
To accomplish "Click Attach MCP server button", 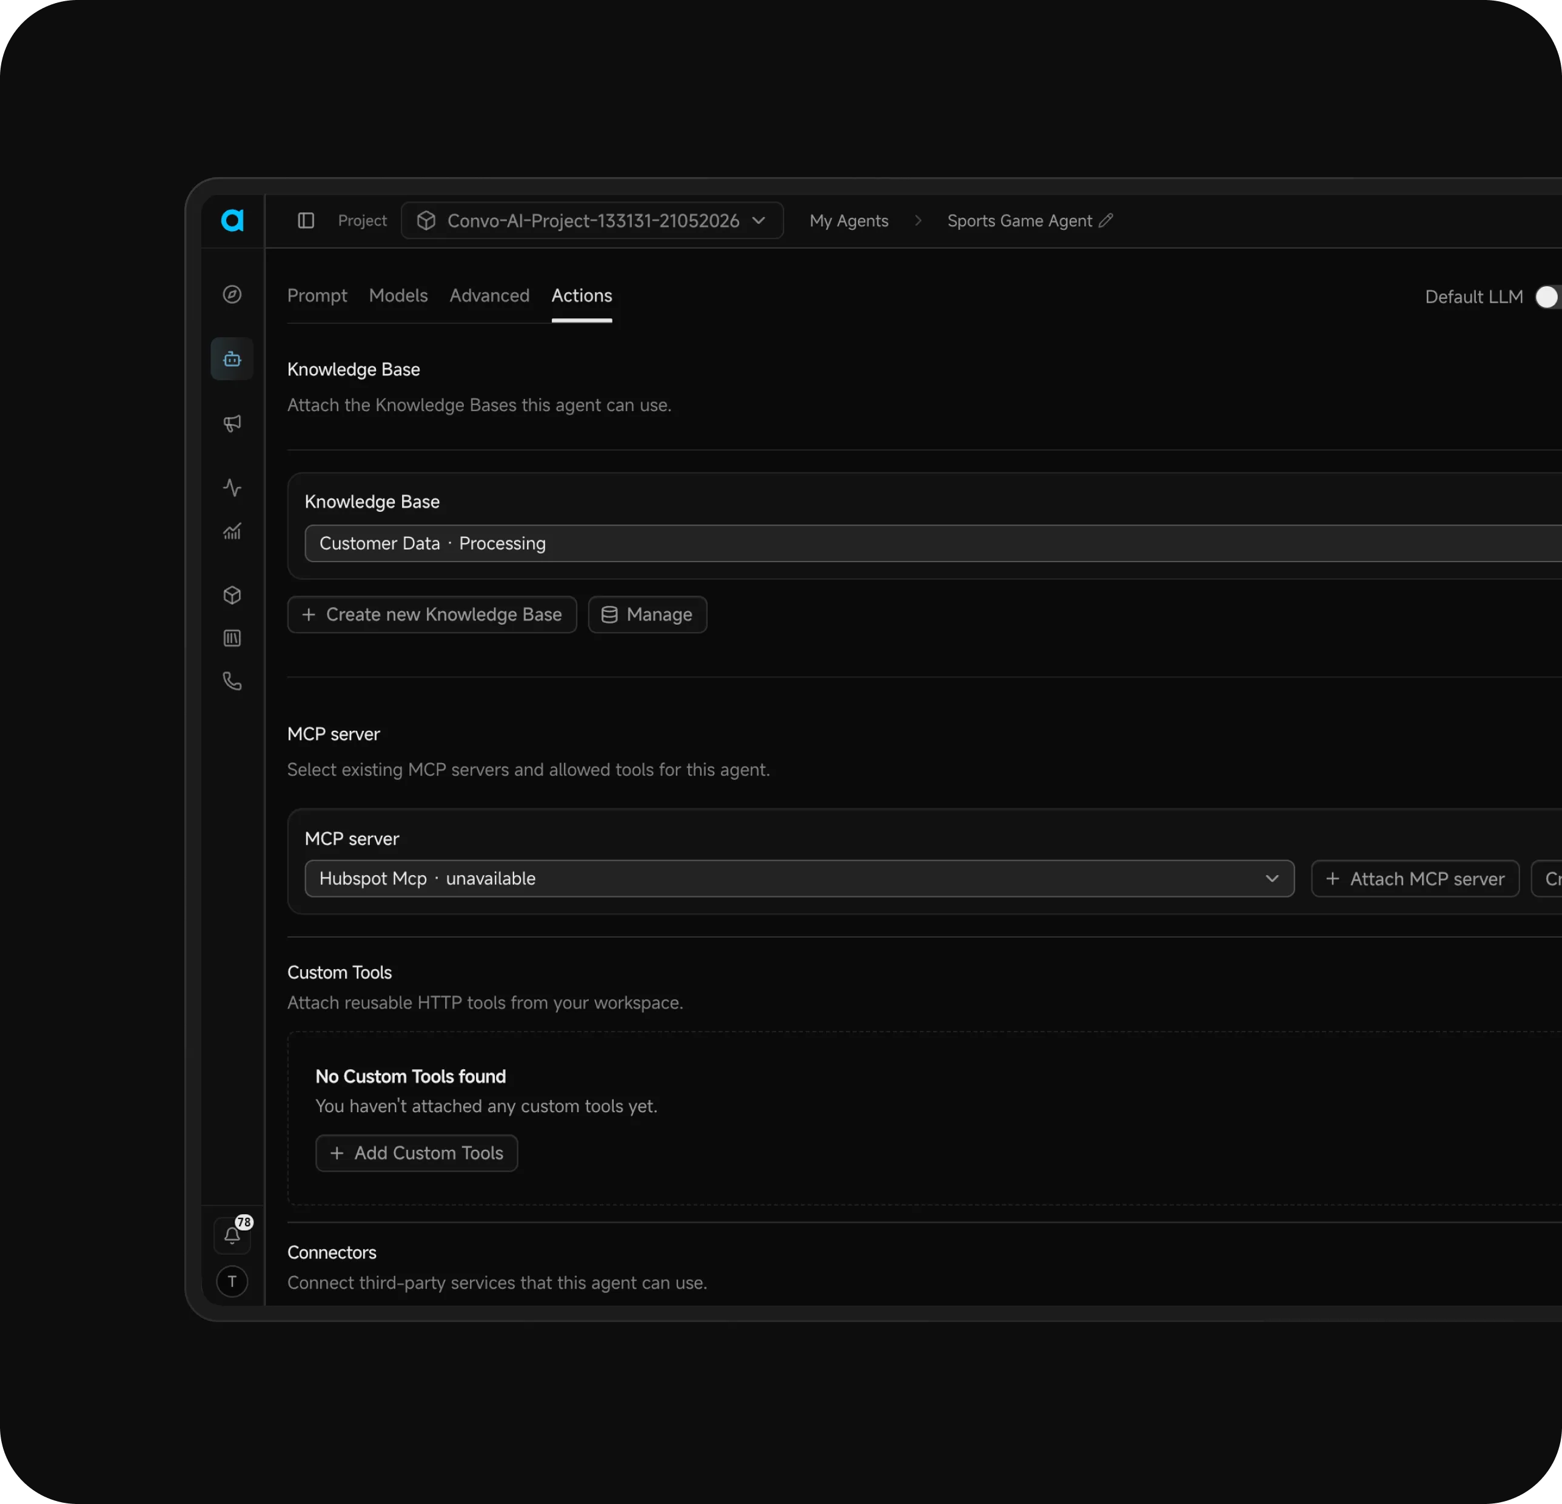I will [x=1415, y=878].
